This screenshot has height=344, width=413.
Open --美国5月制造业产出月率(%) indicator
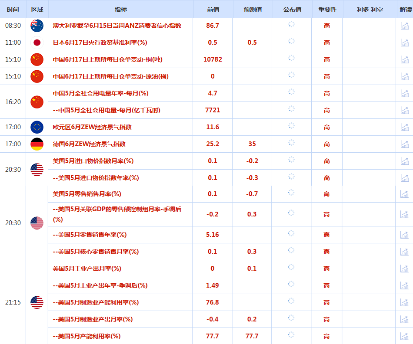coord(93,319)
